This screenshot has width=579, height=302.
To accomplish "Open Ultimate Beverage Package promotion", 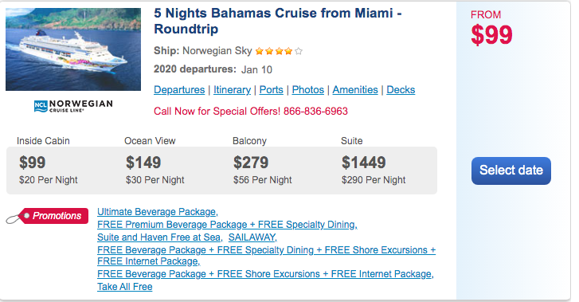I will [x=158, y=212].
